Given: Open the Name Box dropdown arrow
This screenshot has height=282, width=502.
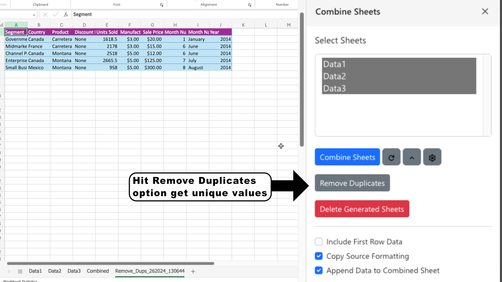Looking at the screenshot, I should click(x=35, y=14).
